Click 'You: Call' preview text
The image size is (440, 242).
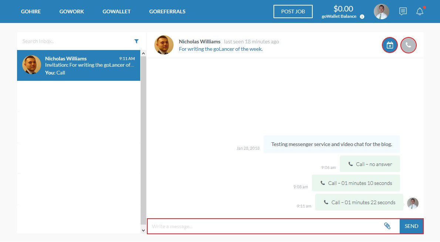tap(55, 73)
